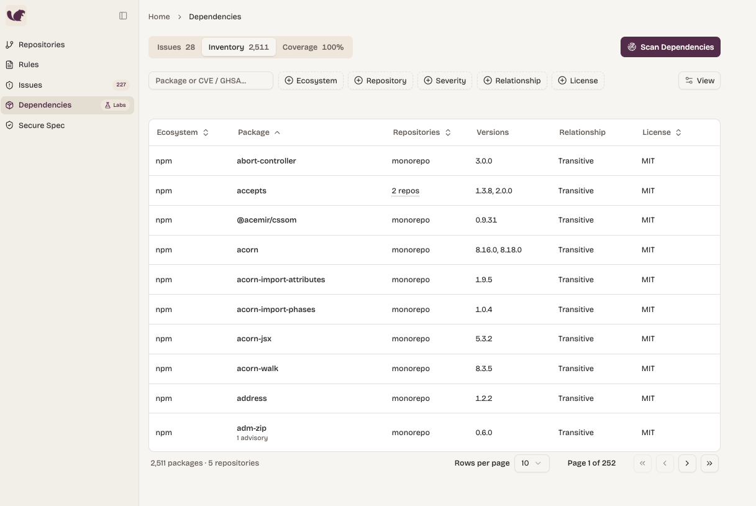This screenshot has width=756, height=506.
Task: Open the View options button
Action: coord(699,81)
